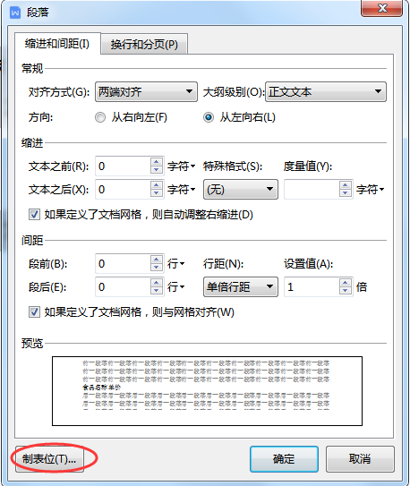Decrease the 段后 spacing with down arrow
The image size is (410, 486).
pos(157,291)
